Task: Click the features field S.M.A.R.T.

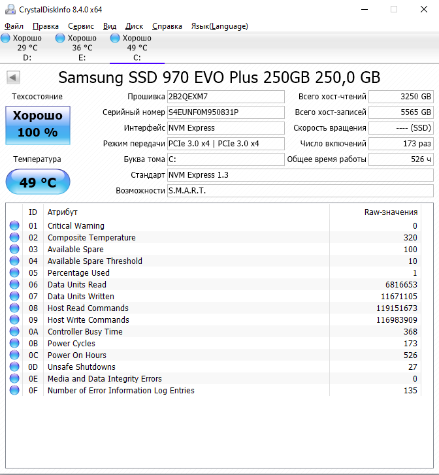Action: coord(301,191)
